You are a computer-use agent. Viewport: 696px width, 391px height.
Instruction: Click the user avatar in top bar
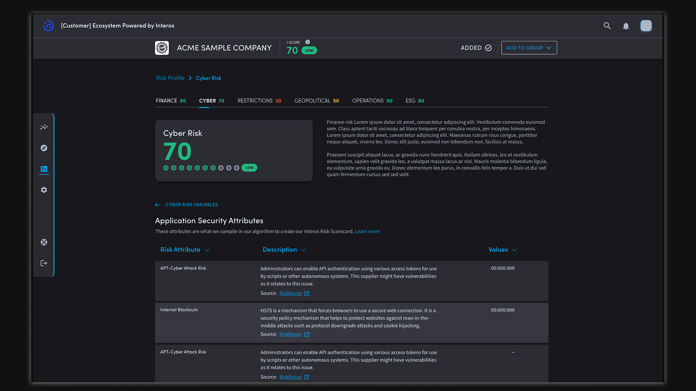coord(646,26)
